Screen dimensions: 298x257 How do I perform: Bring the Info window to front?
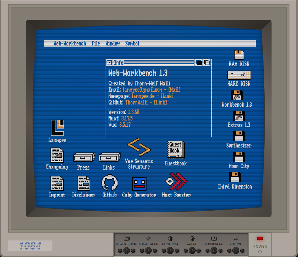click(x=207, y=63)
